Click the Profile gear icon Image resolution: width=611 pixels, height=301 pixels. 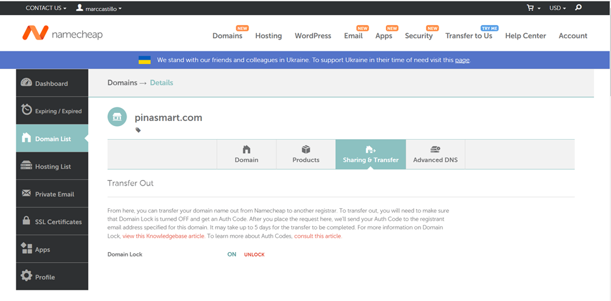coord(26,276)
